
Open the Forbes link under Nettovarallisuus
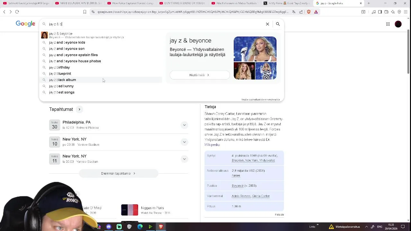(236, 175)
